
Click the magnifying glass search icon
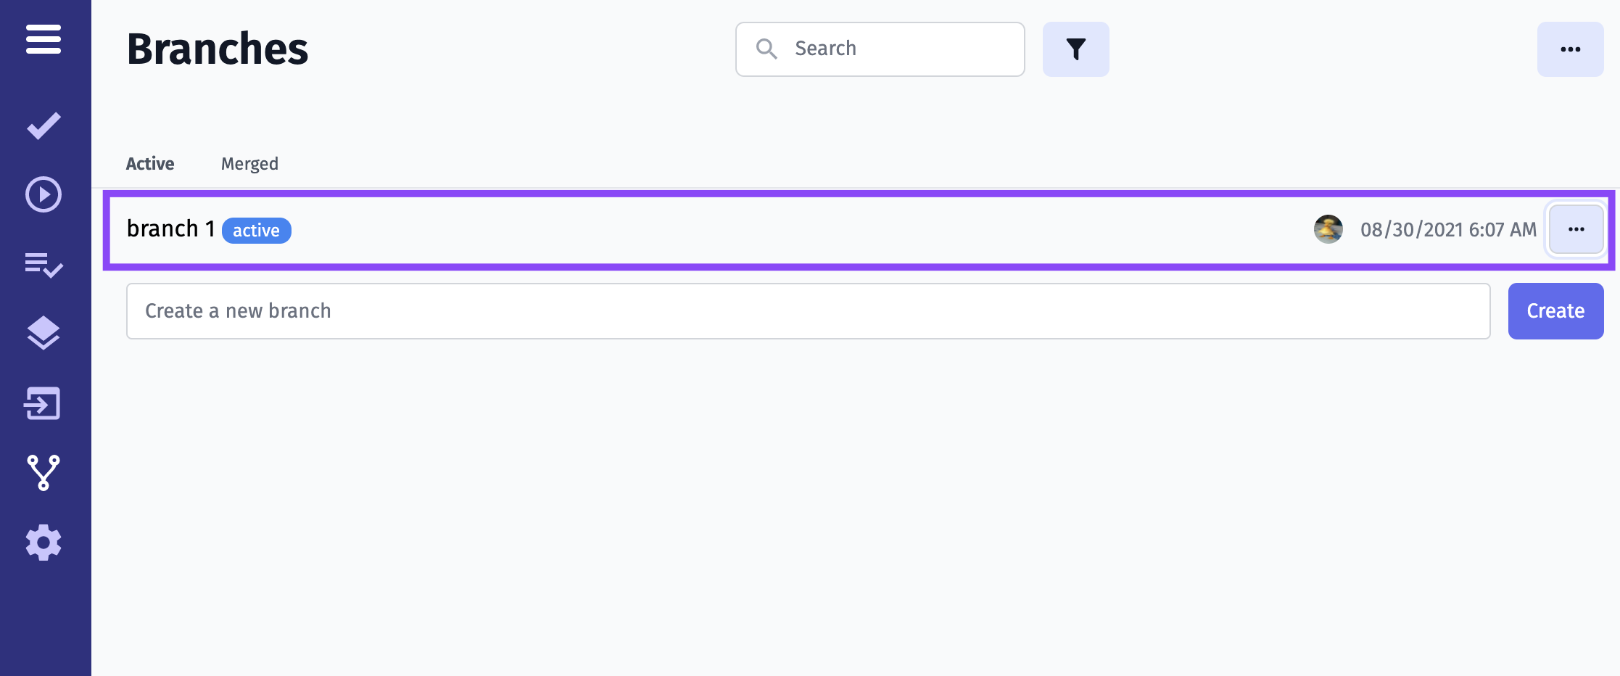(x=766, y=49)
